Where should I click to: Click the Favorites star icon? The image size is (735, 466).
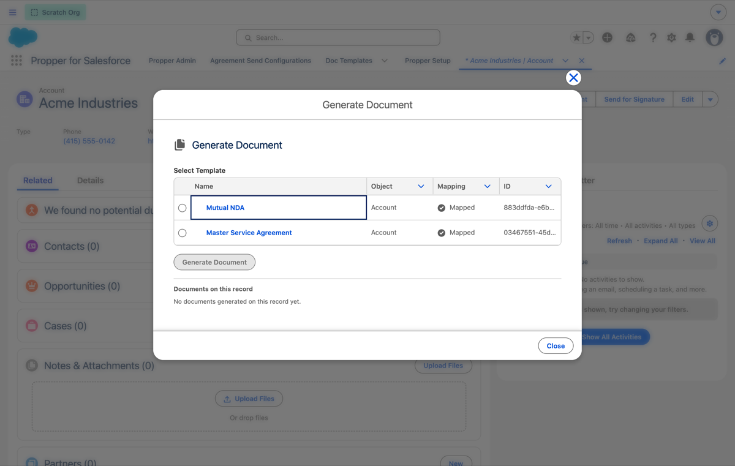576,37
